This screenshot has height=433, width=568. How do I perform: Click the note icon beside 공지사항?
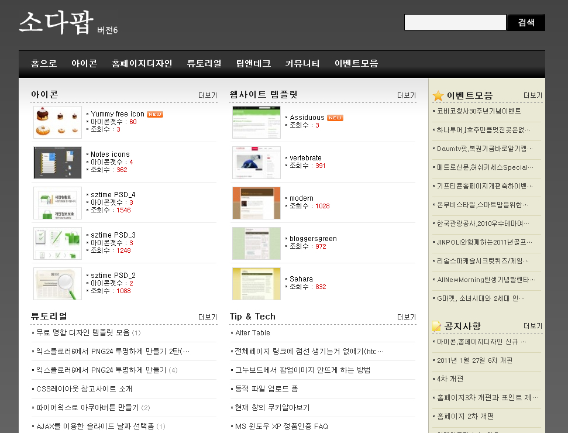pyautogui.click(x=436, y=326)
